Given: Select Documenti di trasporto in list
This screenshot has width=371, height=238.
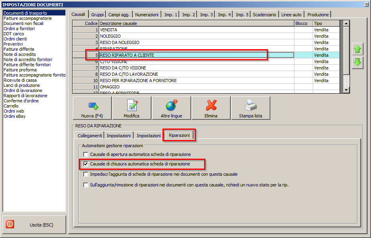Looking at the screenshot, I should 34,13.
